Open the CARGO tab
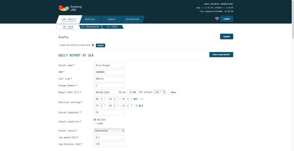Image resolution: width=294 pixels, height=151 pixels. [x=111, y=19]
